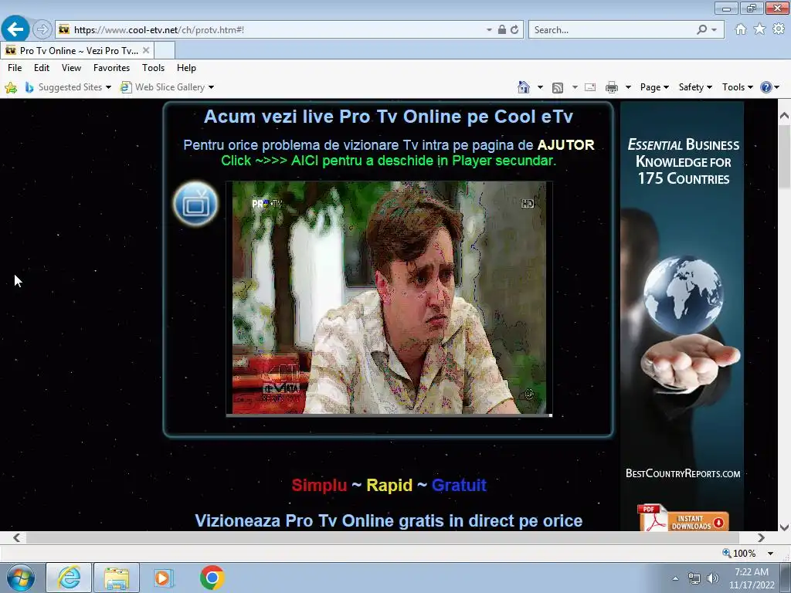Click the Search input box
This screenshot has height=593, width=791.
click(613, 30)
